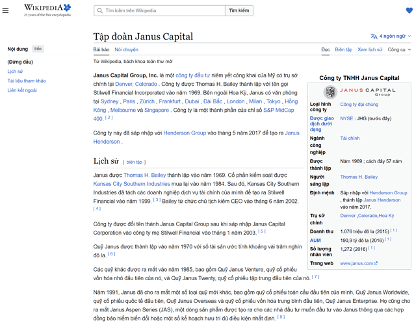414x325 pixels.
Task: Open the AUM link in infobox
Action: 315,240
